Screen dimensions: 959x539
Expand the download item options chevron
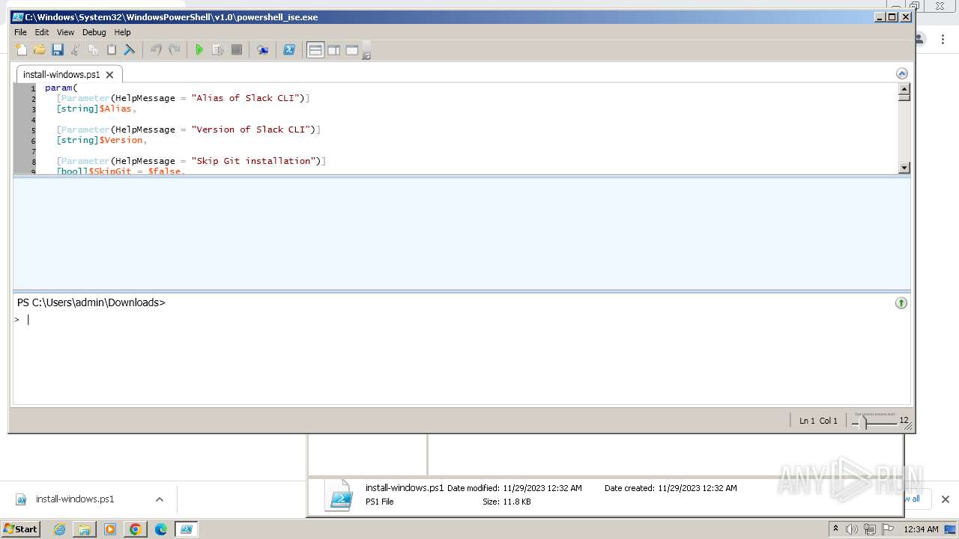(x=159, y=499)
